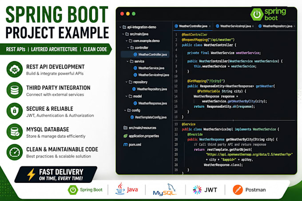Click the @PathVariable String city parameter

219,91
